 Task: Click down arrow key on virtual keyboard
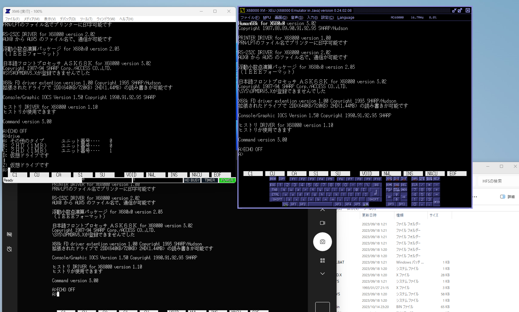(397, 200)
